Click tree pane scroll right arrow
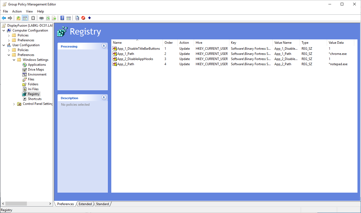Viewport: 361px width, 213px height. [50, 203]
